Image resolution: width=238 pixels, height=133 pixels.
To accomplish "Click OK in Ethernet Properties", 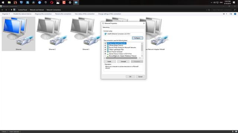I will (130, 76).
